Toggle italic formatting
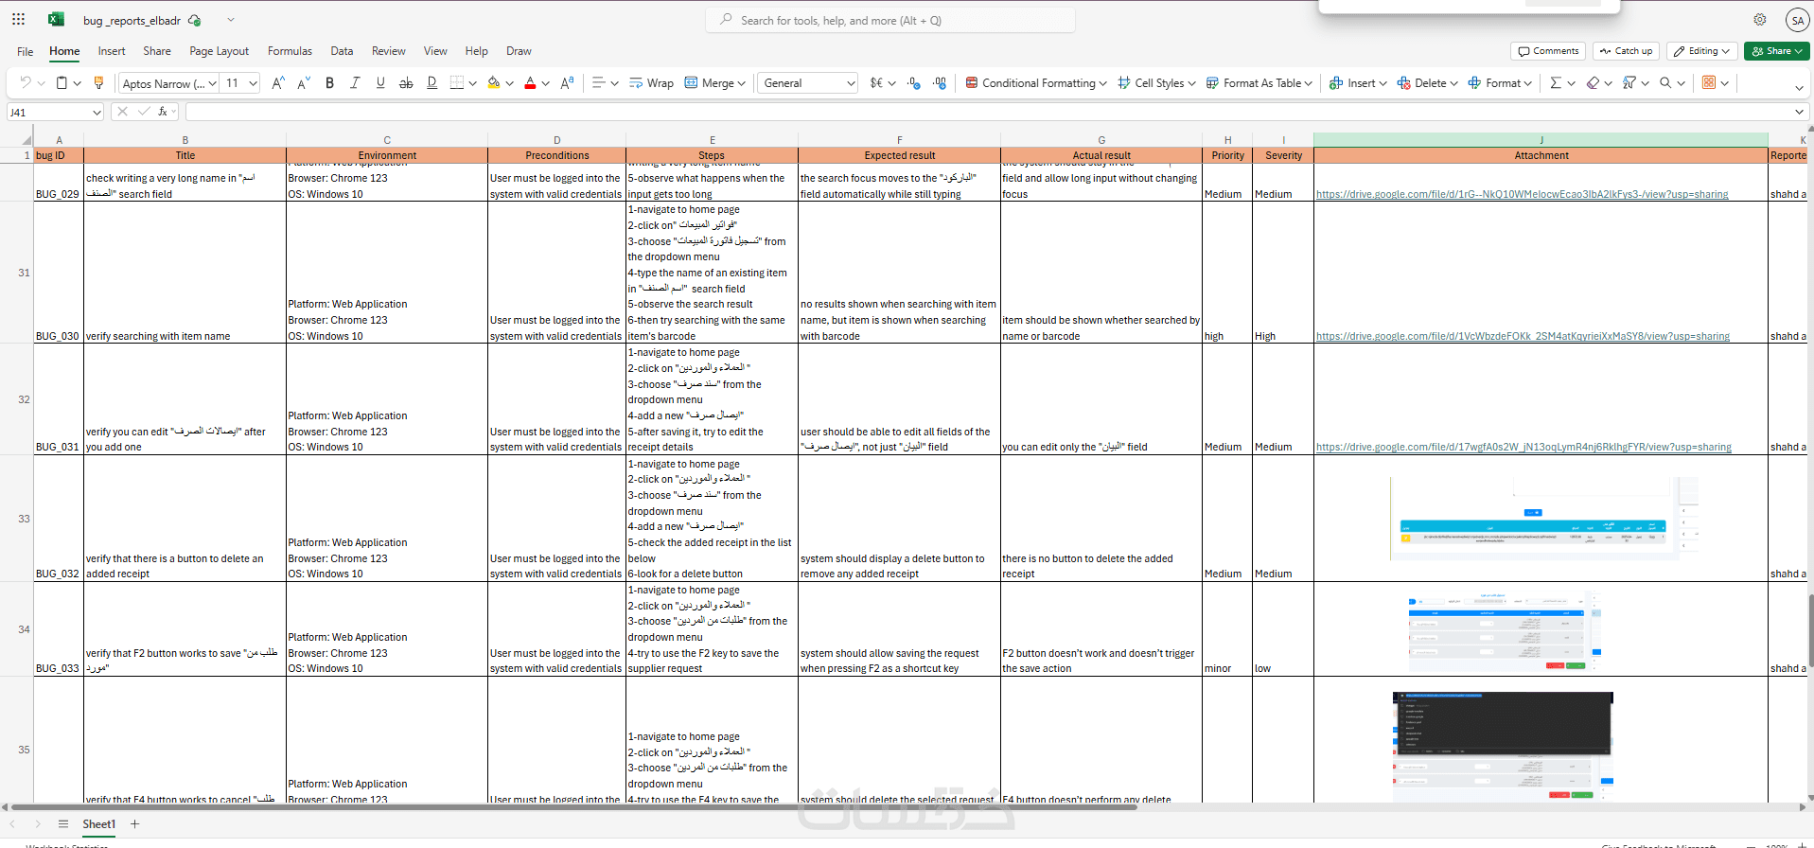Screen dimensions: 1814x848 (x=355, y=83)
